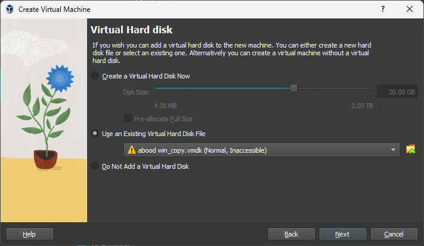Go back to the previous wizard page
This screenshot has height=246, width=424.
tap(291, 234)
